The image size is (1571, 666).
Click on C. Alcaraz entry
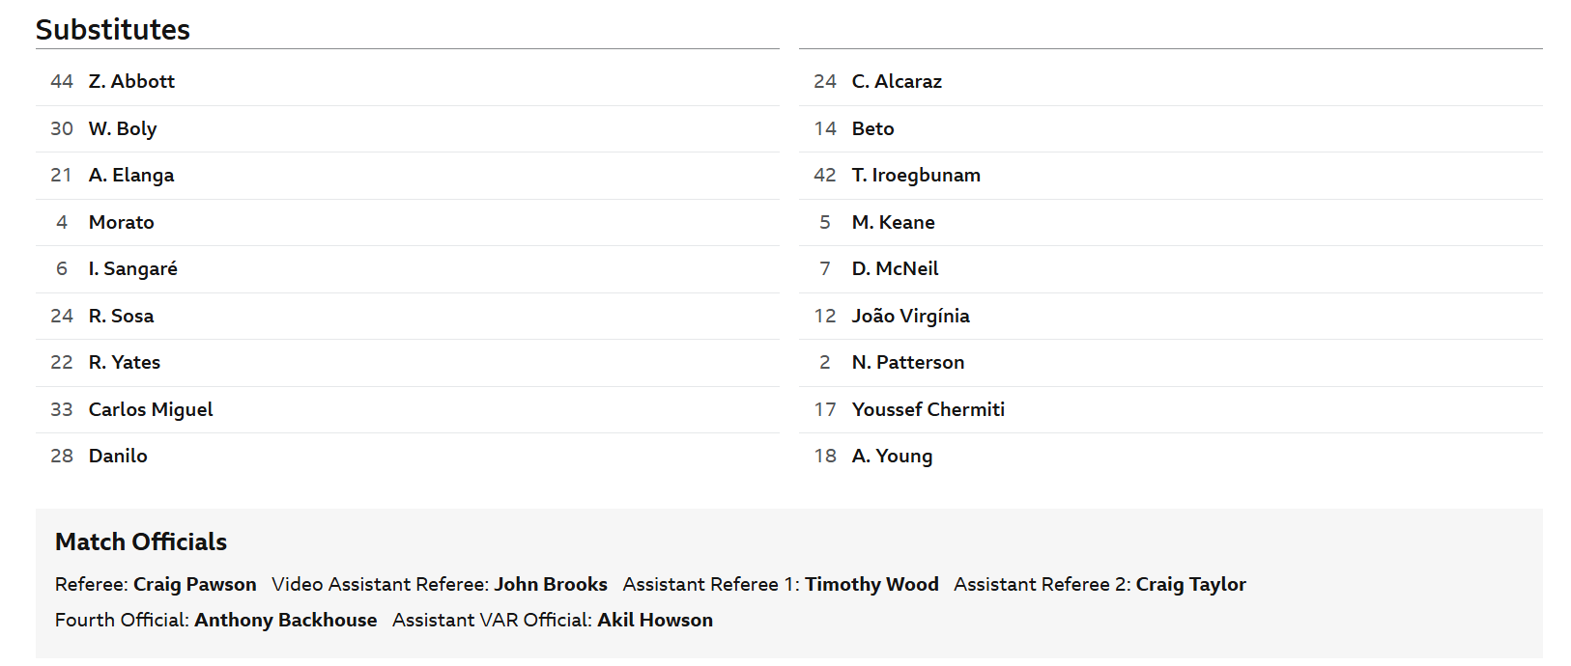coord(1170,82)
